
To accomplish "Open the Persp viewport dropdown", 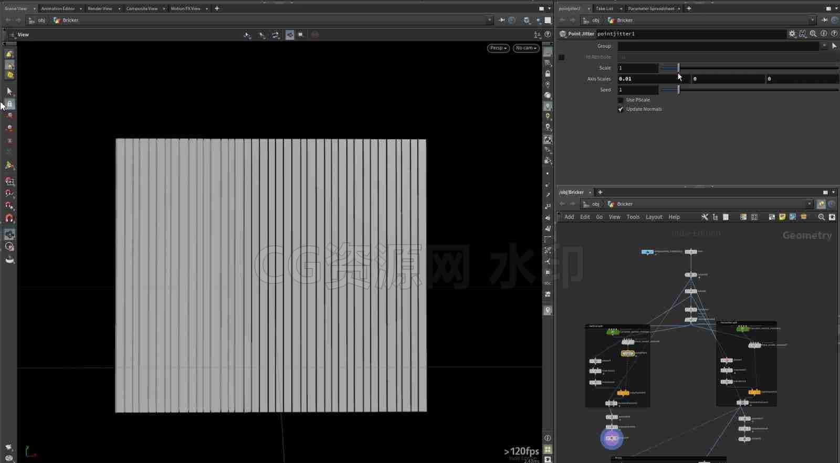I will click(x=498, y=48).
